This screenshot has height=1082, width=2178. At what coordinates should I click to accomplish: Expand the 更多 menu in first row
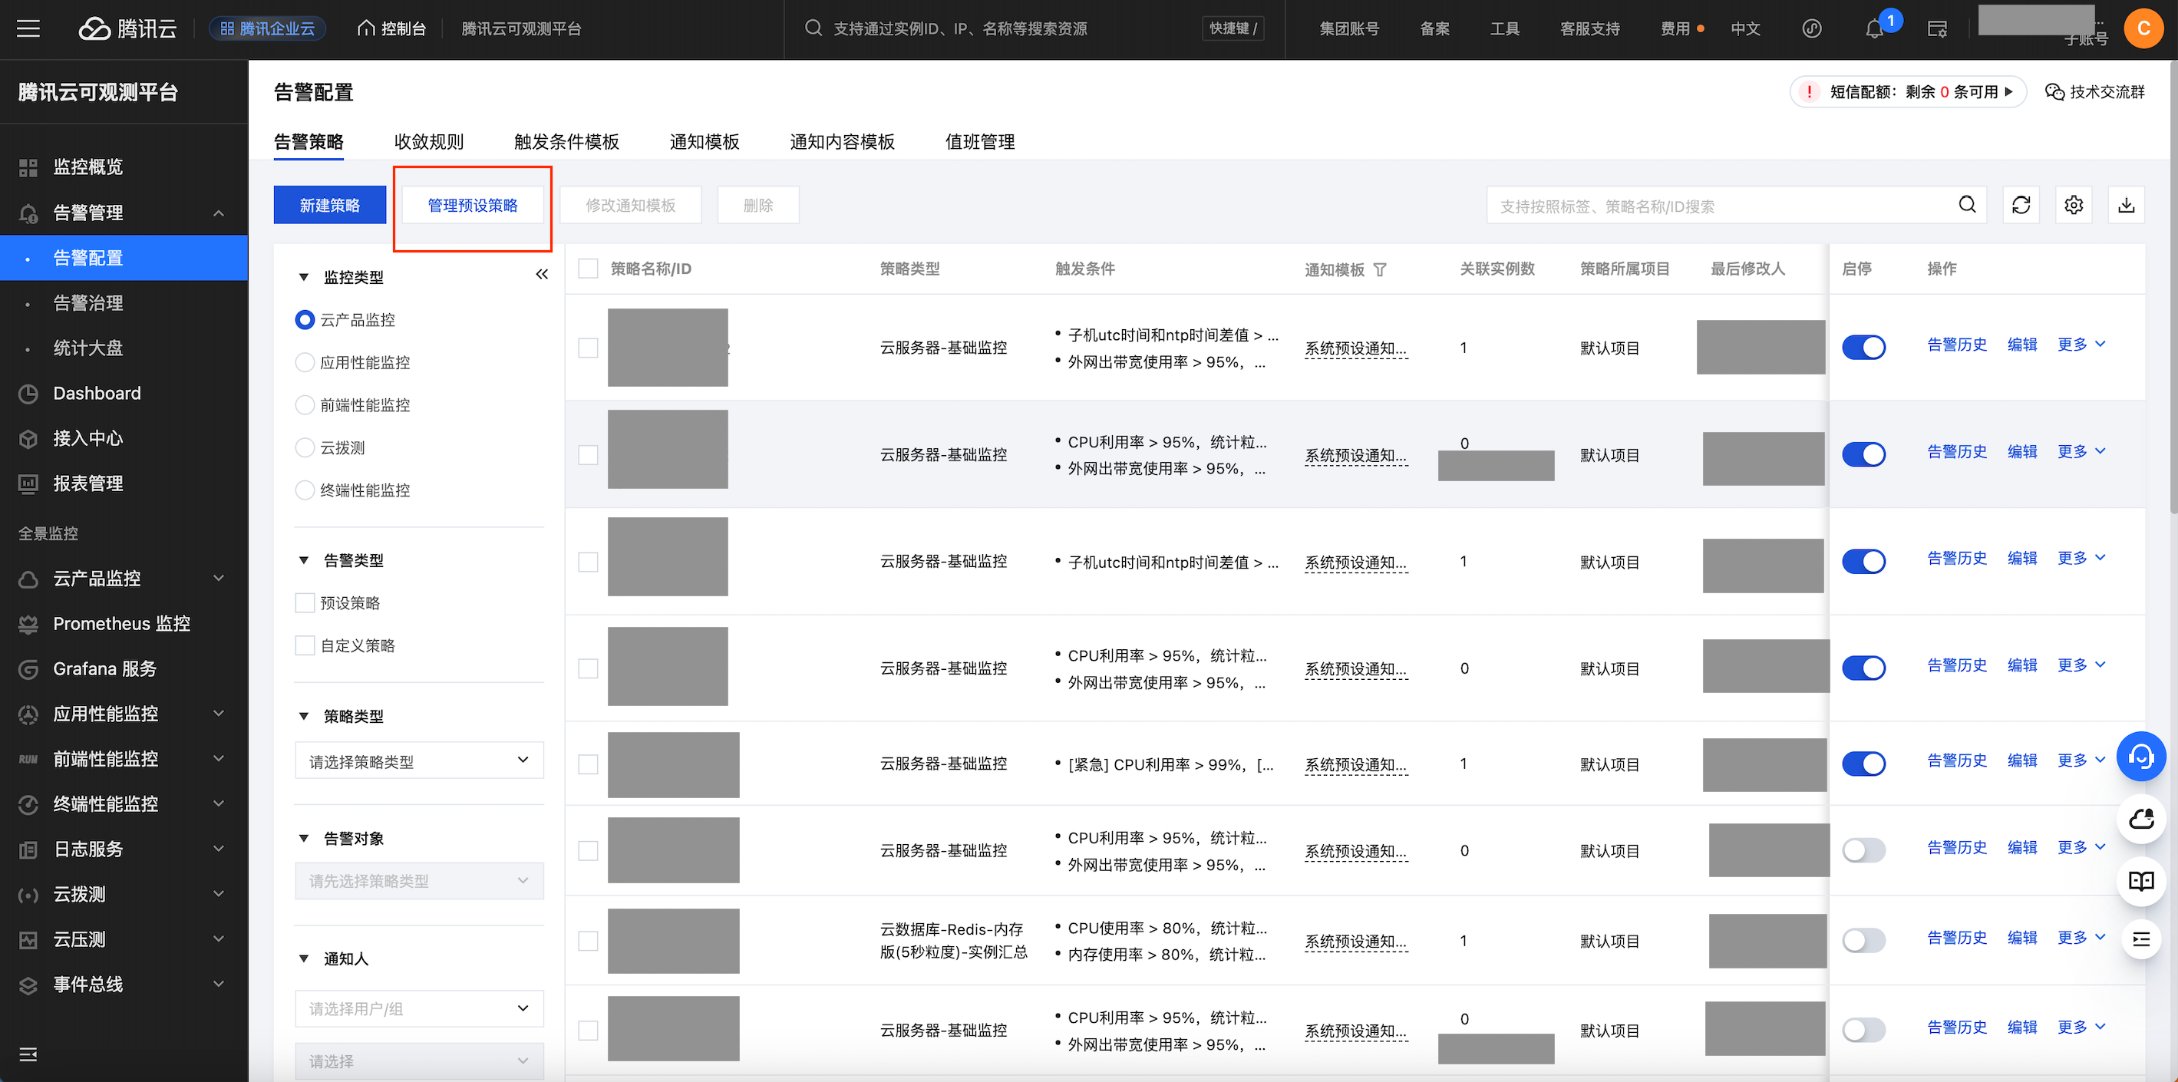2081,345
